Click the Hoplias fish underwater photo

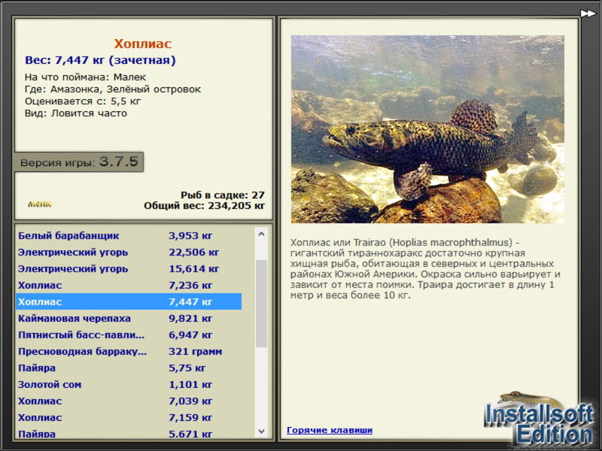(x=427, y=129)
